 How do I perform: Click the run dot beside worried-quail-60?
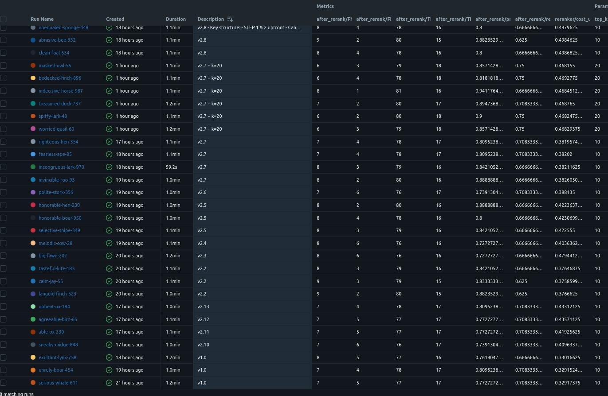[32, 129]
